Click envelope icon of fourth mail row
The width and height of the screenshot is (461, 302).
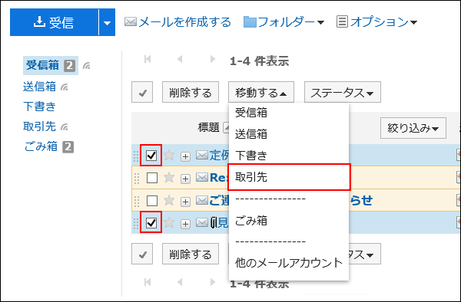tap(202, 223)
